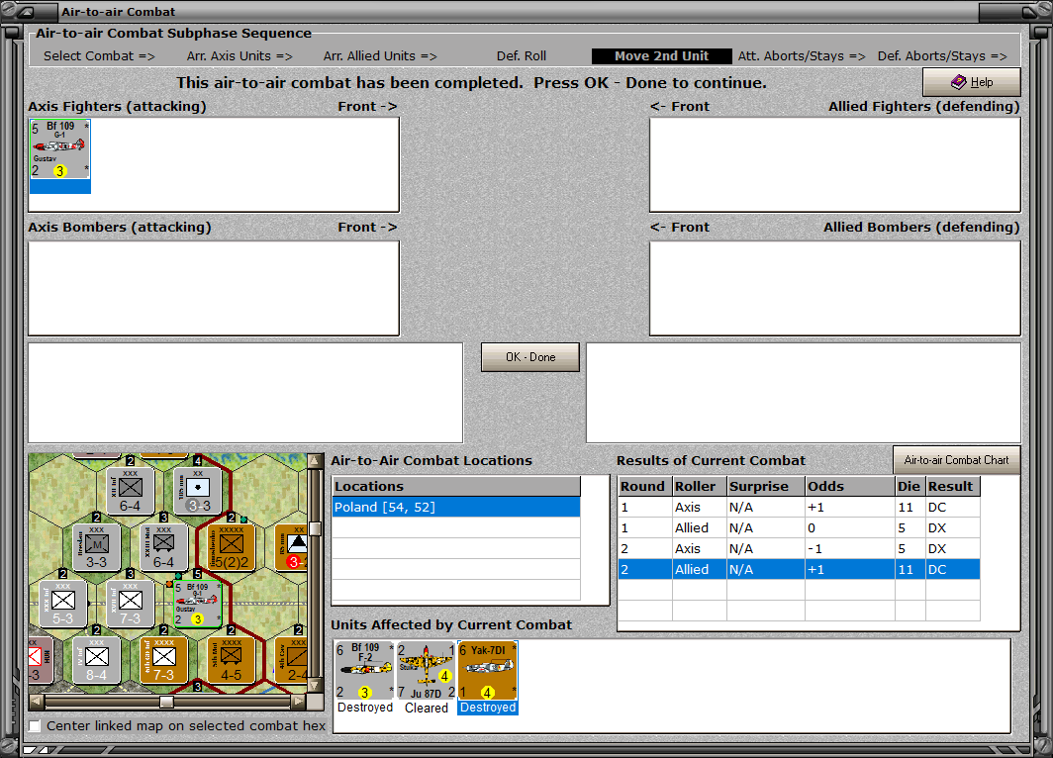Click the Def. Aborts/Stays subphase step
1053x758 pixels.
942,56
